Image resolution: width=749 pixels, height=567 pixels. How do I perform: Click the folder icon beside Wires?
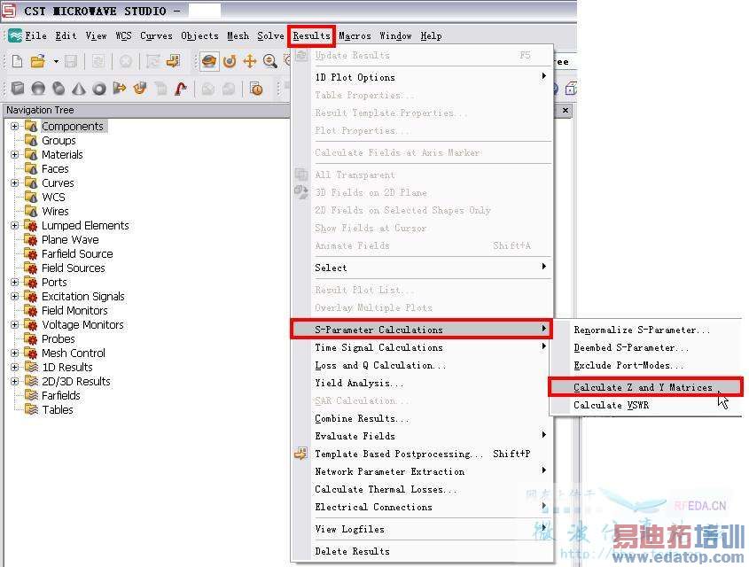point(31,211)
